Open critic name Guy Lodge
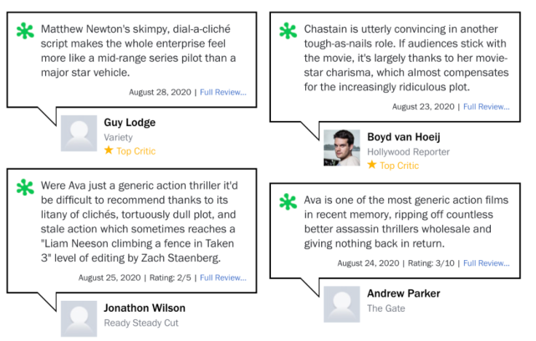536x341 pixels. tap(130, 122)
